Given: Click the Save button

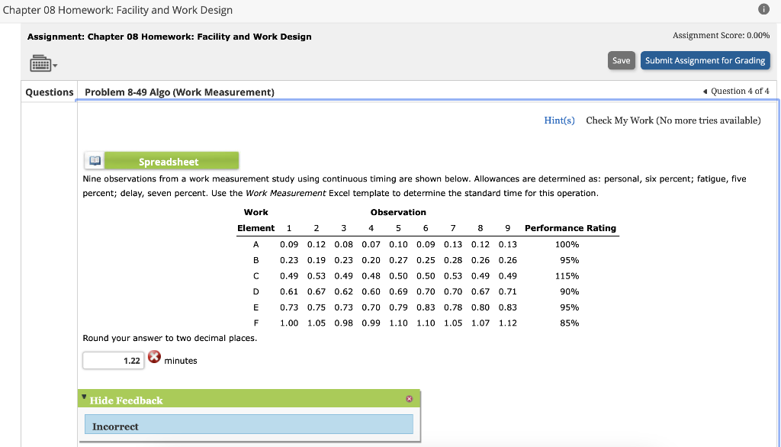Looking at the screenshot, I should coord(621,60).
